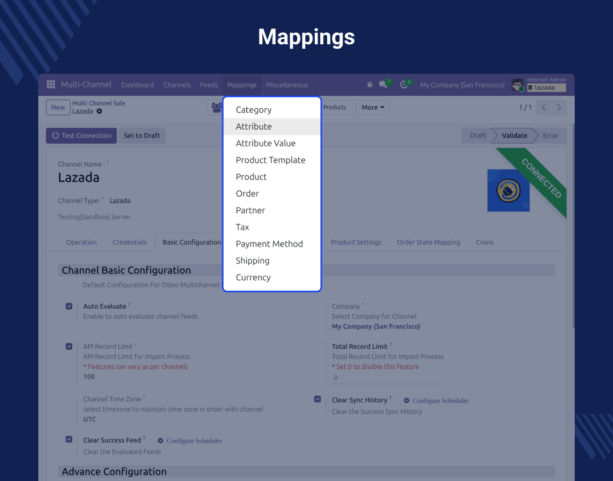613x481 pixels.
Task: Toggle the Clear Sync History checkbox
Action: click(x=317, y=399)
